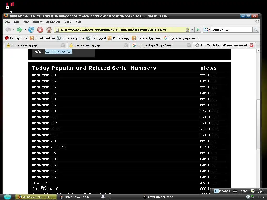Open the View menu
The image size is (267, 200).
(x=26, y=22)
